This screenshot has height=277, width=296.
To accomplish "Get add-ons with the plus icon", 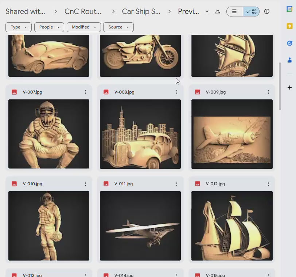I will tap(290, 88).
